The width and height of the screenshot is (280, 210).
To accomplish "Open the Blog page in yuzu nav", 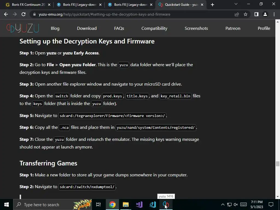I will pos(55,28).
